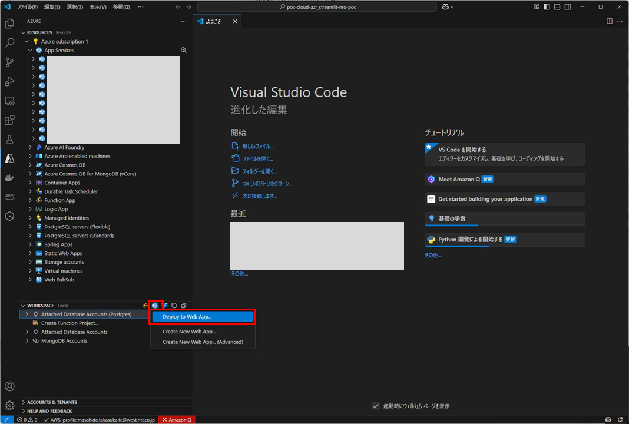Click Customize Layout icon in title bar
Screen dimensions: 629x424
(537, 7)
